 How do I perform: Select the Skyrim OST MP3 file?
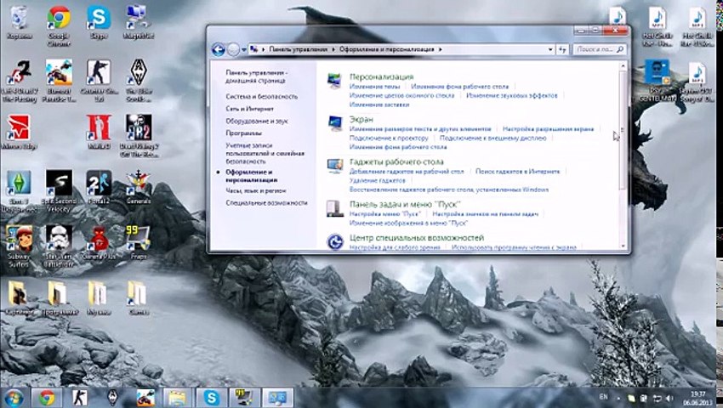point(697,81)
